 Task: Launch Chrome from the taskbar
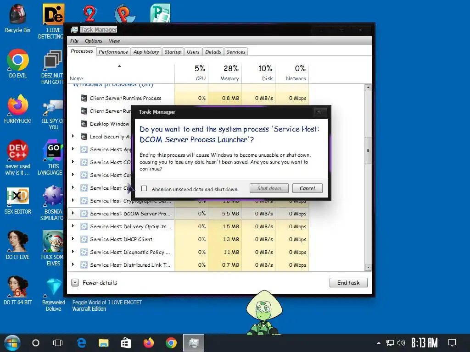point(171,343)
